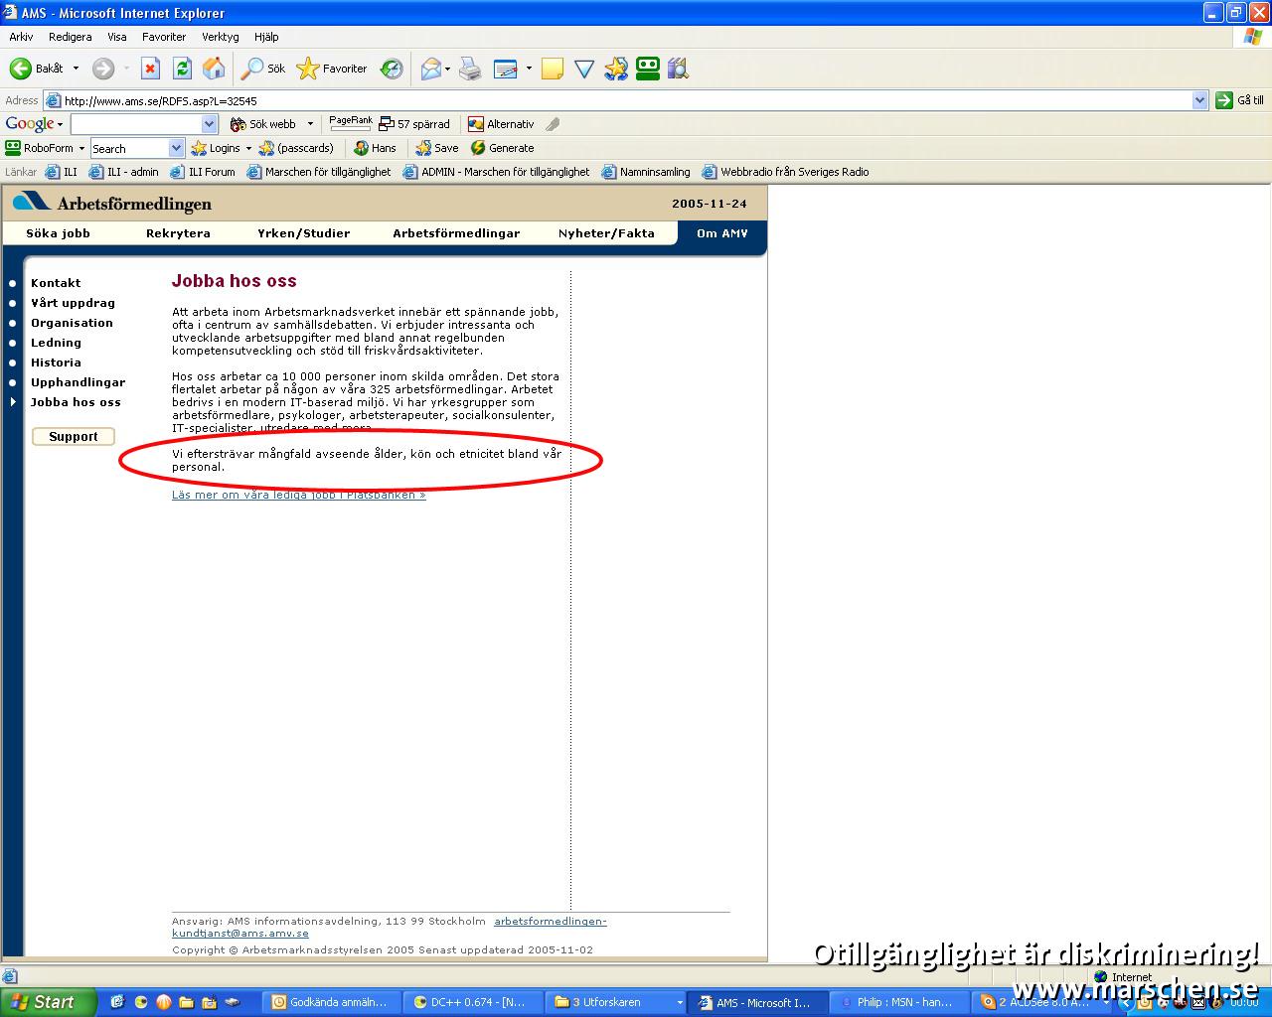This screenshot has width=1272, height=1017.
Task: Open the Verktyg menu
Action: (x=220, y=37)
